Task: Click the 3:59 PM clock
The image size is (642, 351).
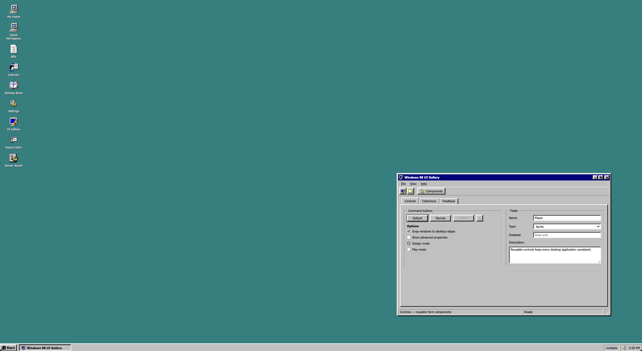Action: (x=634, y=348)
